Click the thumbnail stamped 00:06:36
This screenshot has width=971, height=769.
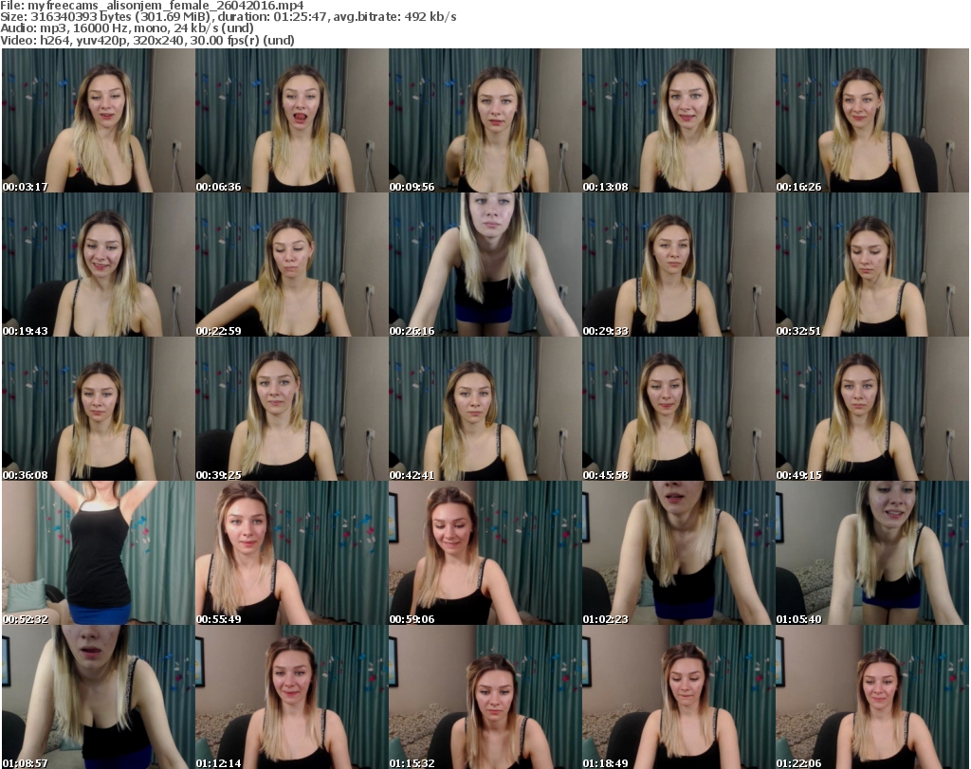[x=292, y=120]
